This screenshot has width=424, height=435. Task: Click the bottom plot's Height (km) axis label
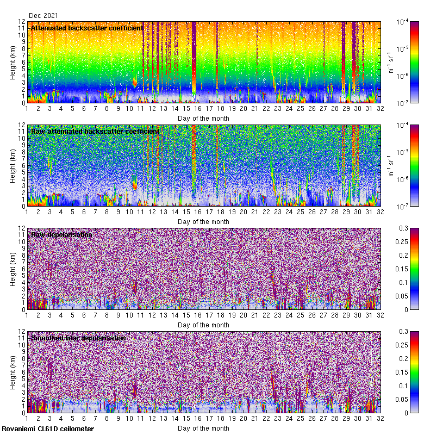pyautogui.click(x=14, y=372)
